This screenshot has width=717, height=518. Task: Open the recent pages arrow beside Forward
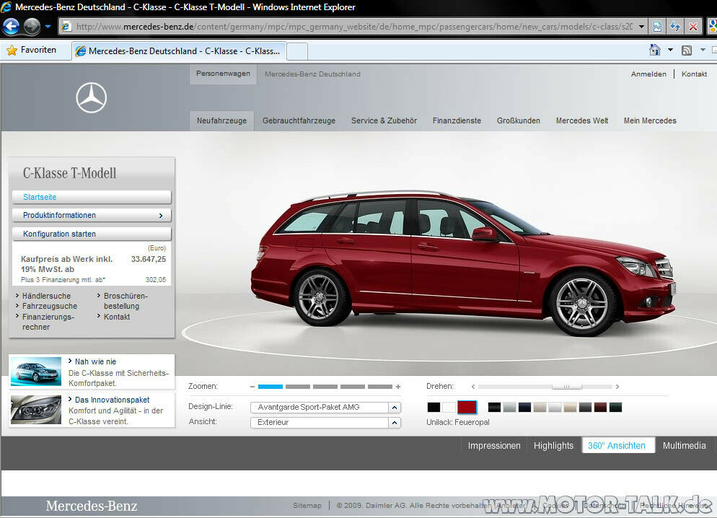pos(48,27)
